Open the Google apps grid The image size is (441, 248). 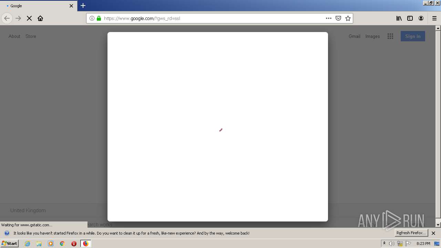[x=390, y=36]
